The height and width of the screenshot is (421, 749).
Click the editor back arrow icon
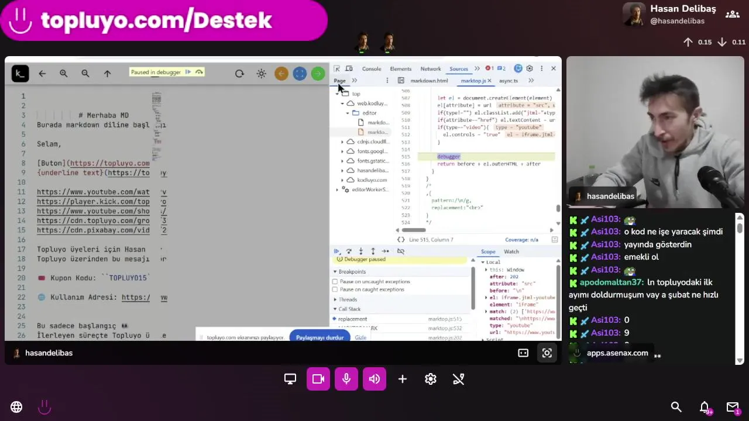(x=42, y=74)
